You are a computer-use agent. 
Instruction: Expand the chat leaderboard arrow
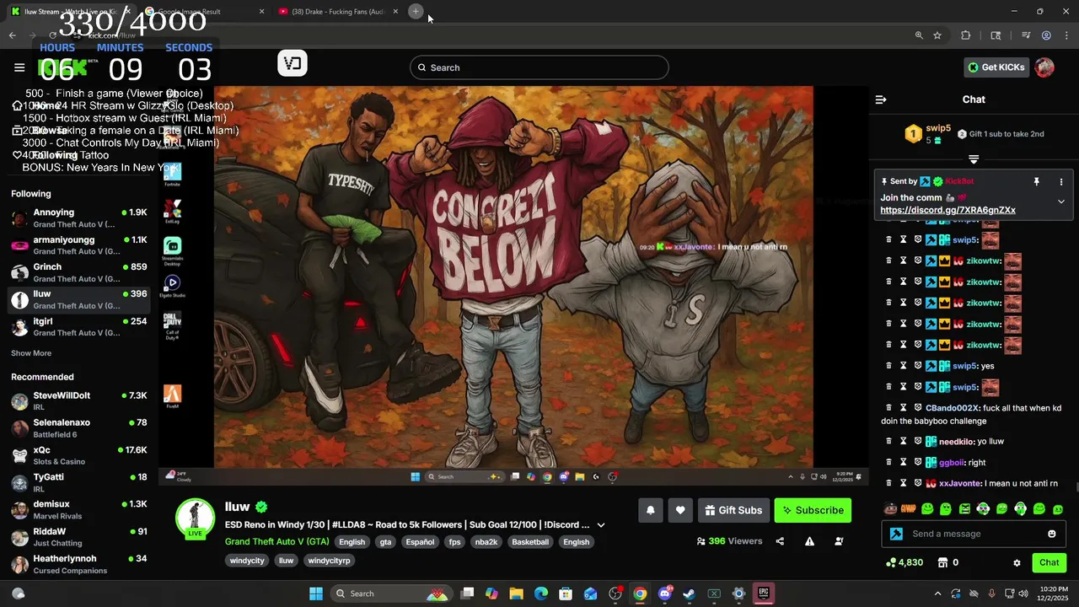[x=974, y=159]
